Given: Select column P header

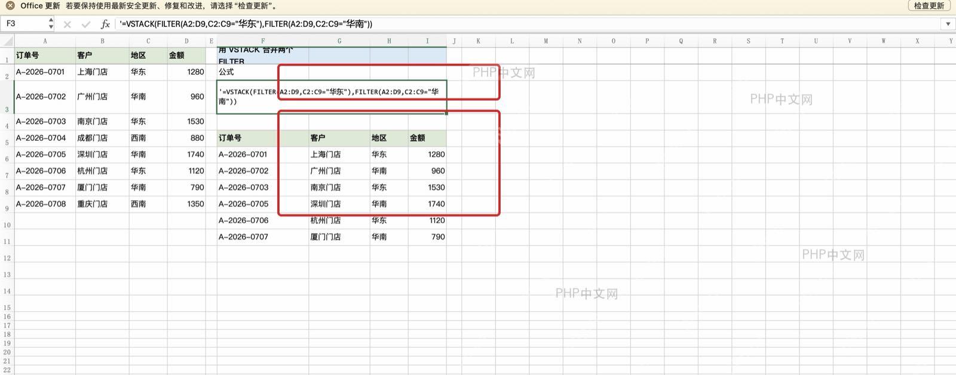Looking at the screenshot, I should 647,41.
